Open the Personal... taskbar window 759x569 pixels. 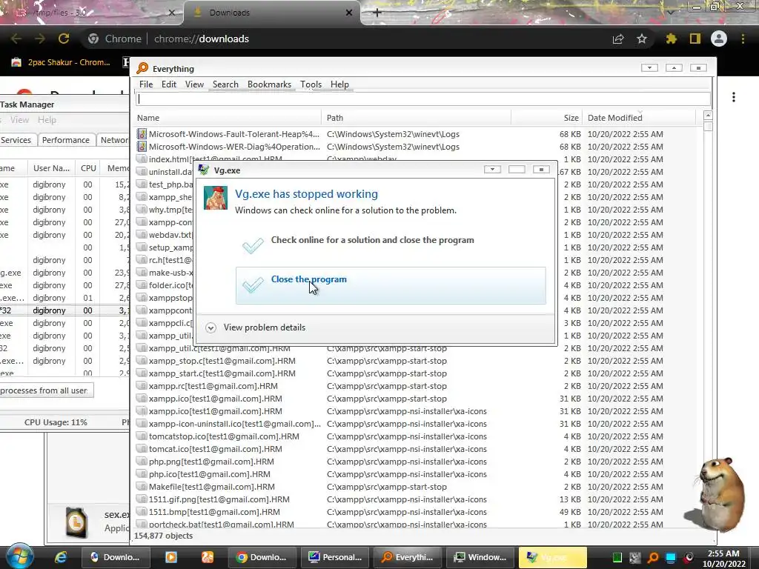334,557
